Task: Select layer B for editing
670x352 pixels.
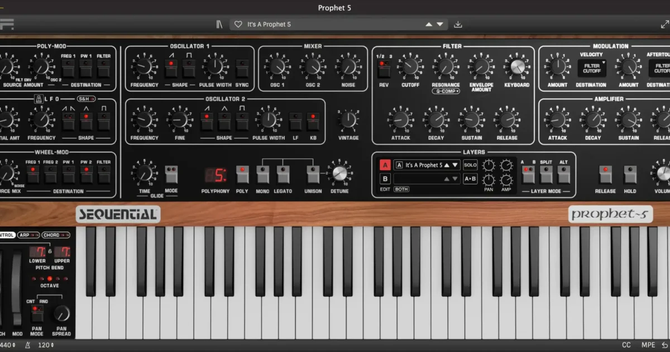Action: [x=385, y=179]
